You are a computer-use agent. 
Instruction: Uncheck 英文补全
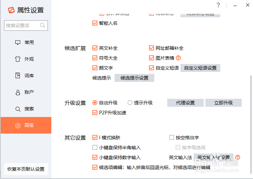(95, 48)
